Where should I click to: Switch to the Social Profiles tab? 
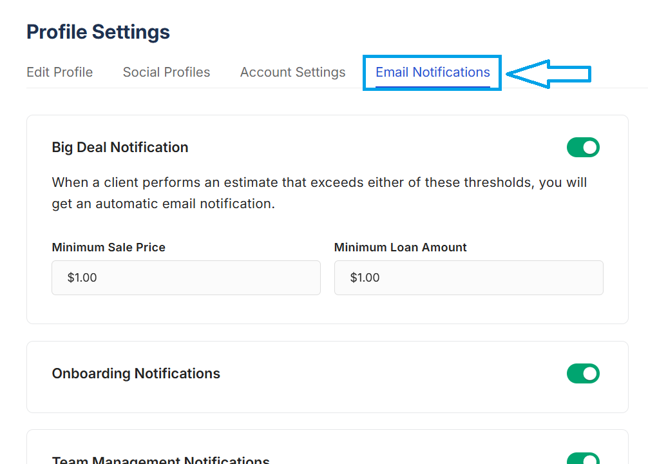166,72
